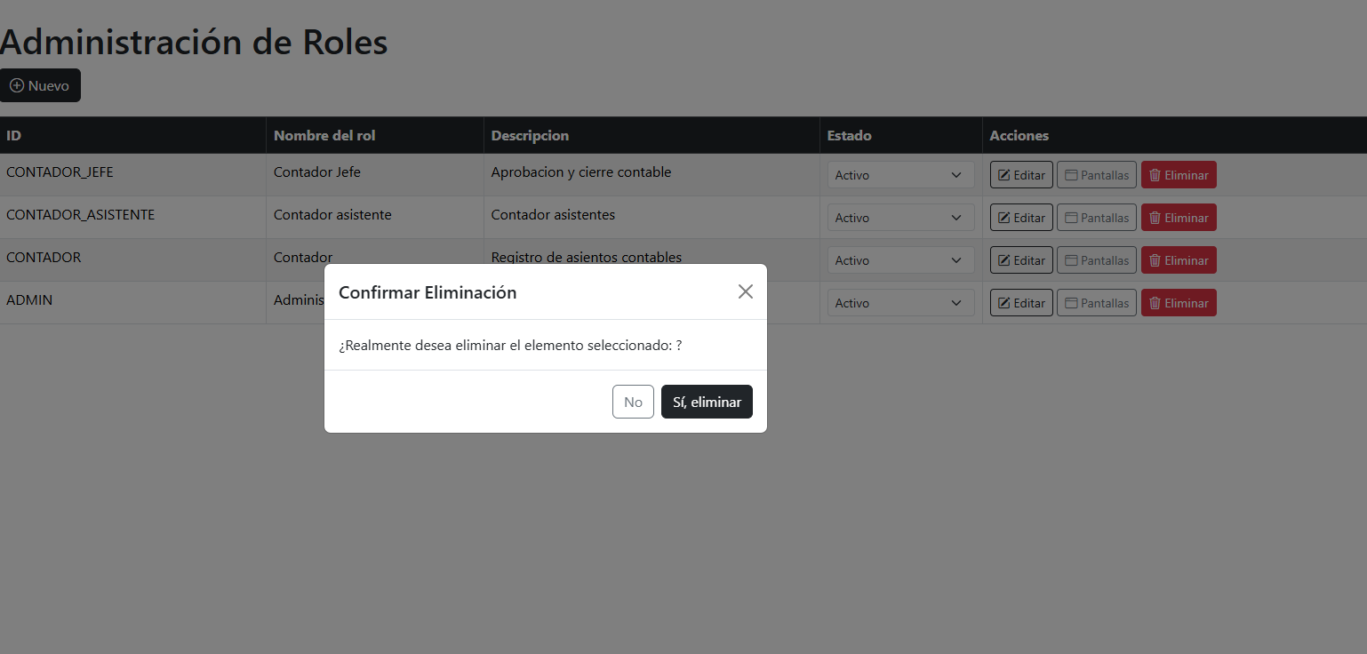Delete the CONTADOR_ASISTENTE role

1179,217
